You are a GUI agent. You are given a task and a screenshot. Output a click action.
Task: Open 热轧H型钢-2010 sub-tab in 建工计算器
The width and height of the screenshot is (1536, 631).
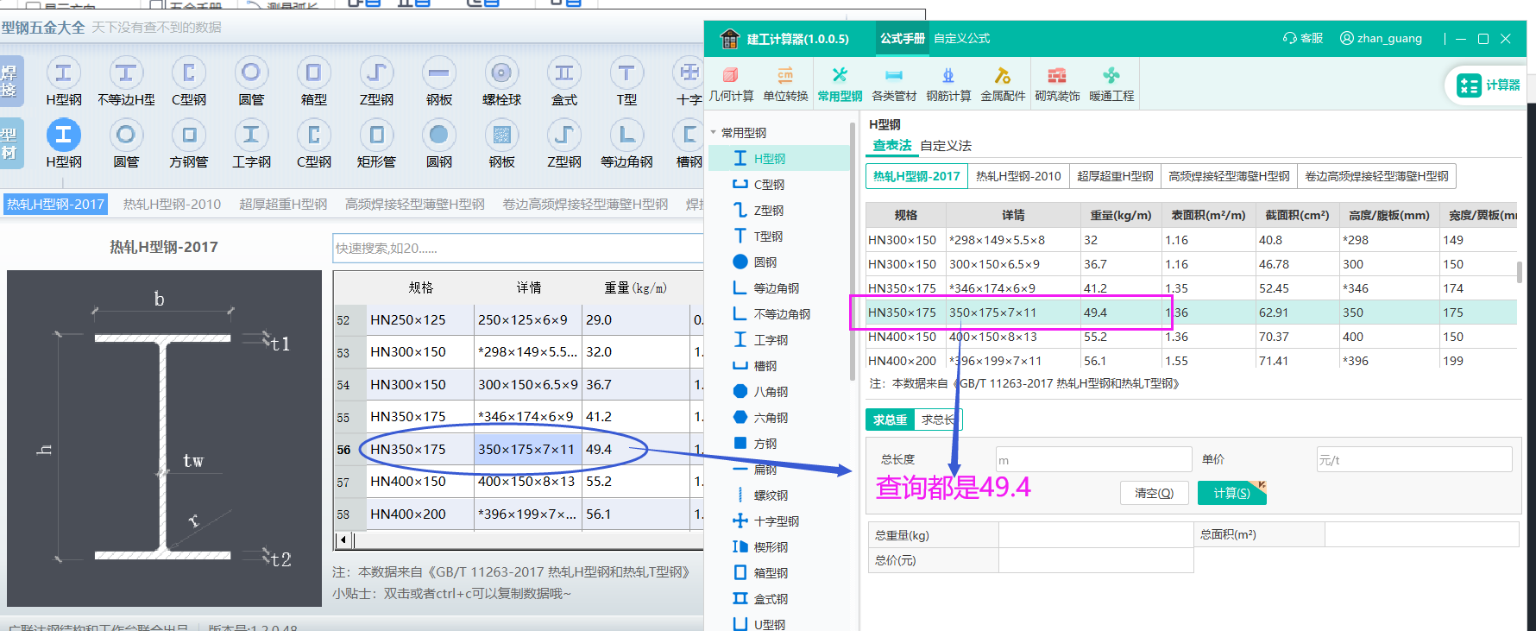click(1018, 176)
